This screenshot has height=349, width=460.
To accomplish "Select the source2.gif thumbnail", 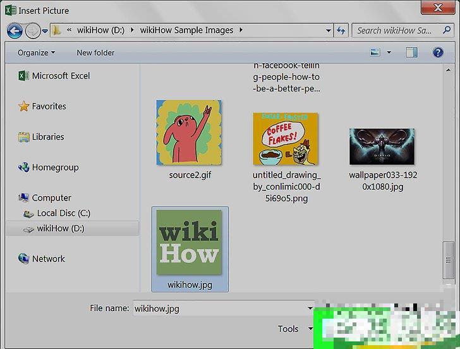I will (x=190, y=133).
